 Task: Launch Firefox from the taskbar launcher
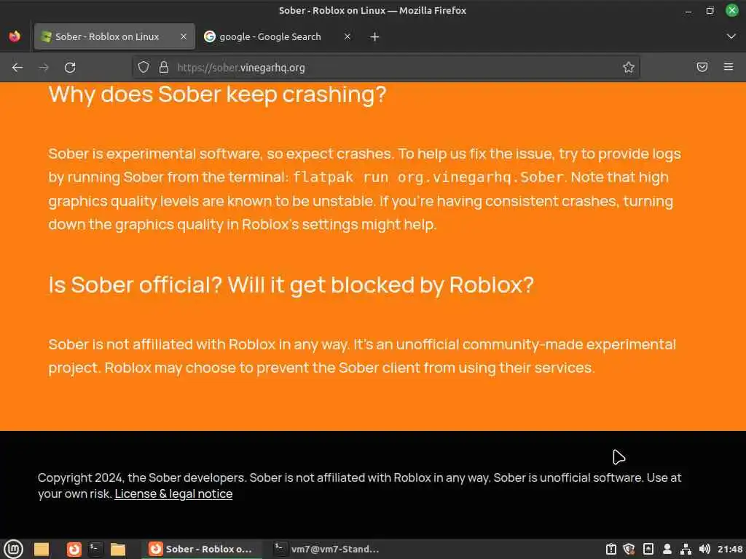(74, 549)
